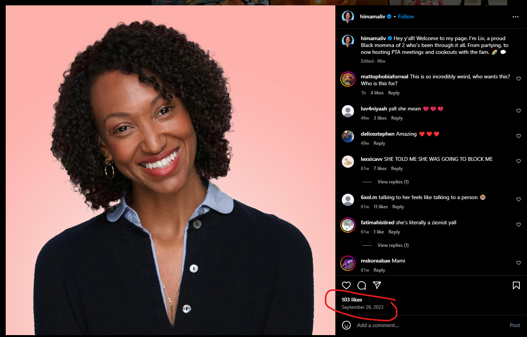Reply to 6xol.m's comment

(x=398, y=207)
